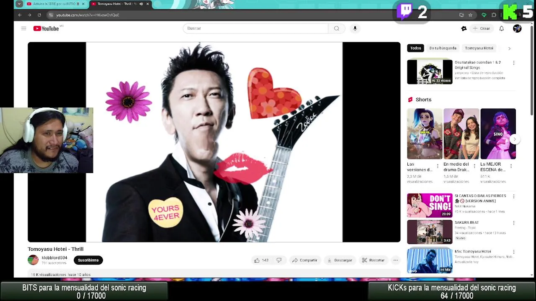Click the youtube.com address bar URL

[88, 15]
